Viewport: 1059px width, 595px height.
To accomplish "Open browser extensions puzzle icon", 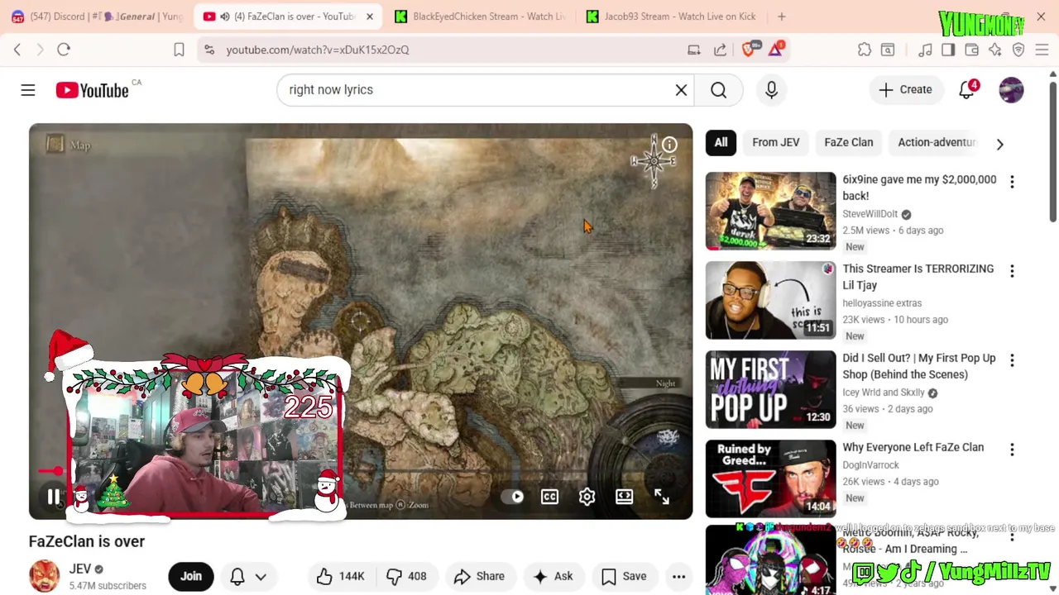I will click(x=865, y=50).
